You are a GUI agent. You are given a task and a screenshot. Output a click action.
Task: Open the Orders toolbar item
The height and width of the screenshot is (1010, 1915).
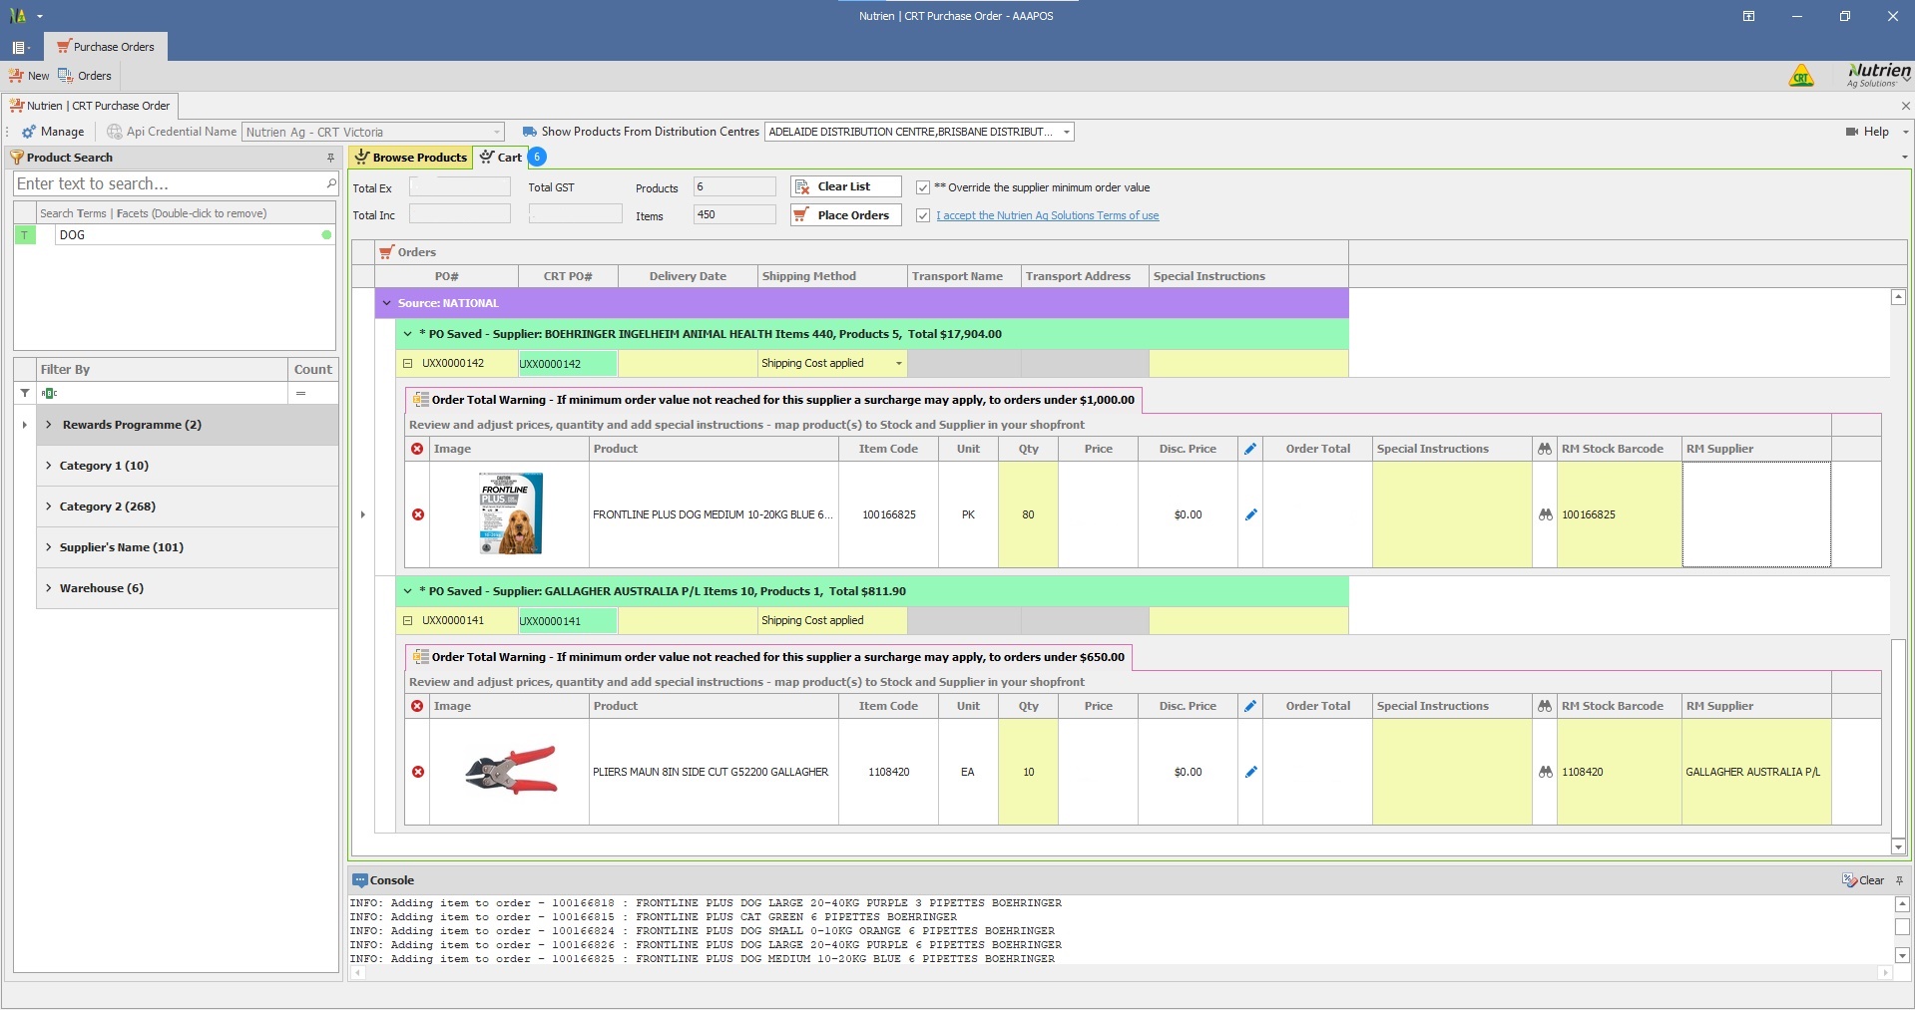tap(84, 76)
